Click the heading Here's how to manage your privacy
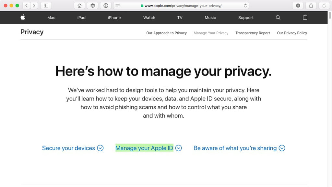The height and width of the screenshot is (187, 332). coord(163,71)
